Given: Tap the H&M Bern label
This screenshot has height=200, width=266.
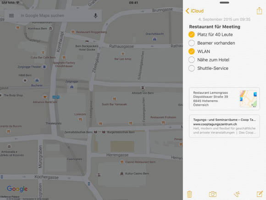Looking at the screenshot, I should pos(25,75).
